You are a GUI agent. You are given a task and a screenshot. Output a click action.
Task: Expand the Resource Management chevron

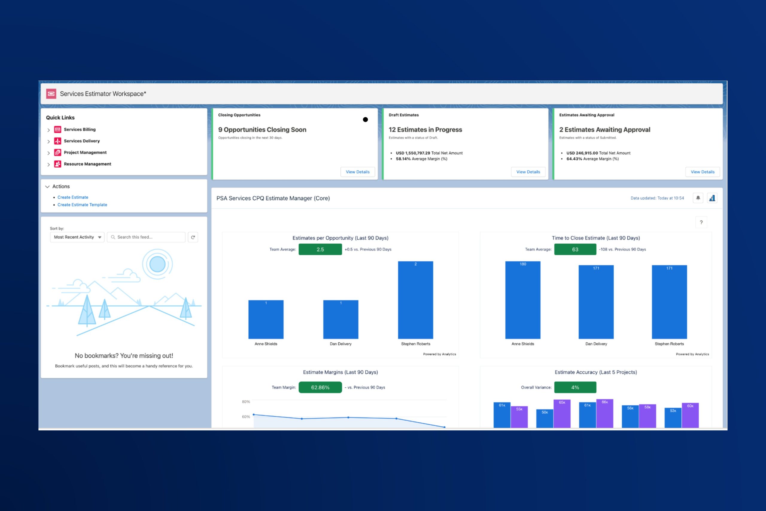[48, 165]
